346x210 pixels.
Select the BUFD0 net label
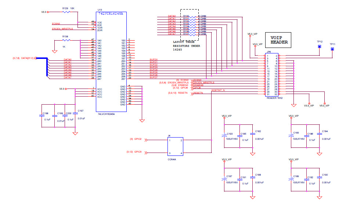[154, 59]
